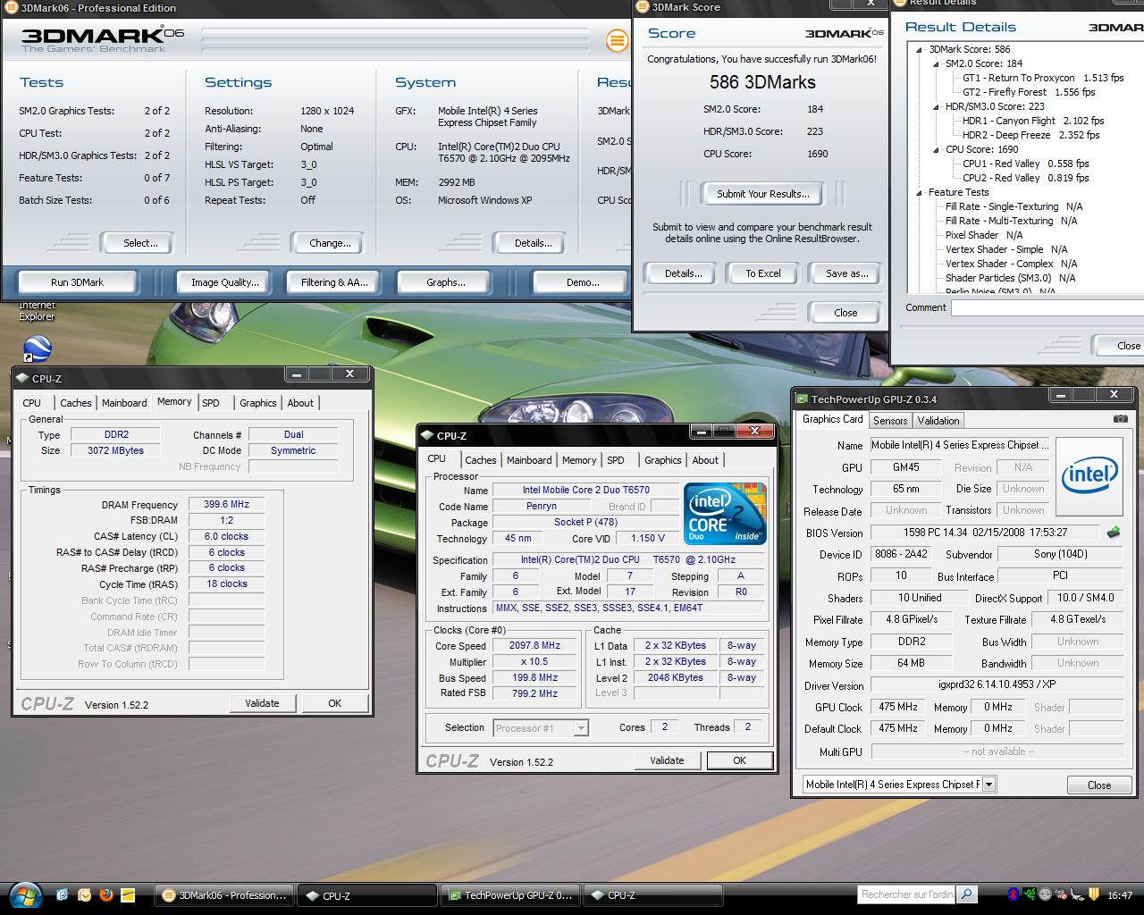
Task: Switch to Memory CPU-Z's Caches tab
Action: click(x=76, y=403)
